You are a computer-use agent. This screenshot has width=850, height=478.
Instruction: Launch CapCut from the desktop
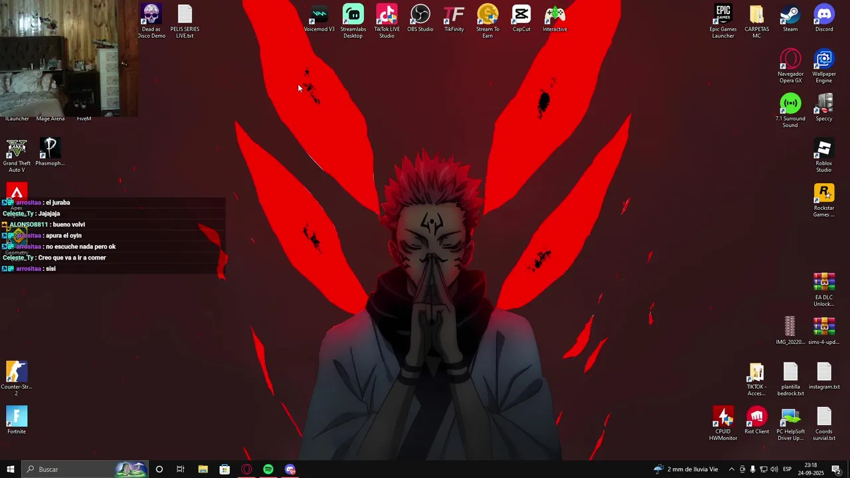pyautogui.click(x=521, y=19)
